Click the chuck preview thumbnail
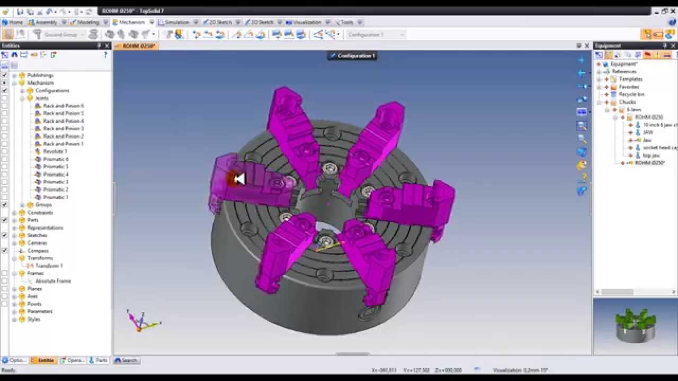This screenshot has height=381, width=678. click(x=635, y=325)
